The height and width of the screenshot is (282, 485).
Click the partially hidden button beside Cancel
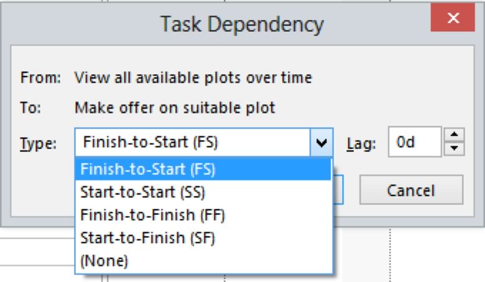(x=339, y=190)
